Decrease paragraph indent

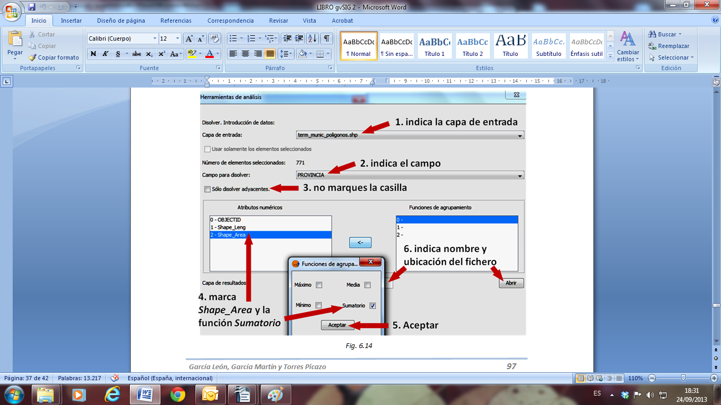[x=287, y=38]
